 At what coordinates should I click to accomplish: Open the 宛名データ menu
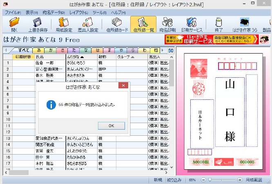tap(54, 13)
